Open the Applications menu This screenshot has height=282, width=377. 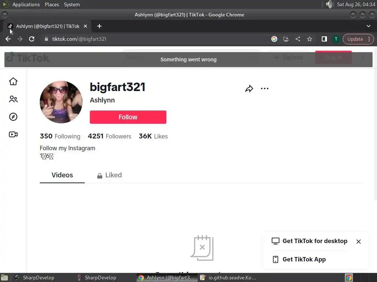point(26,4)
